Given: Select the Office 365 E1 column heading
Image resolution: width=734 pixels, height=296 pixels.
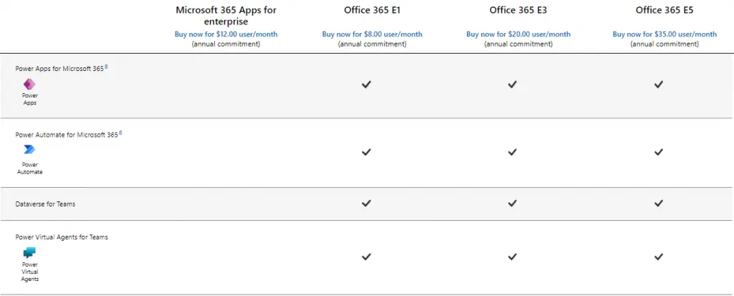Looking at the screenshot, I should click(372, 10).
